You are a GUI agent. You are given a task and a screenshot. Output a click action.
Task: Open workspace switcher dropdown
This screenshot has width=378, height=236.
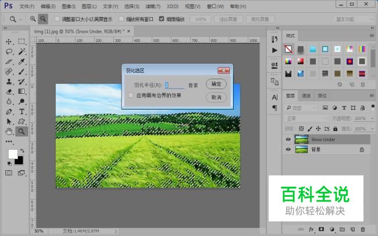354,19
